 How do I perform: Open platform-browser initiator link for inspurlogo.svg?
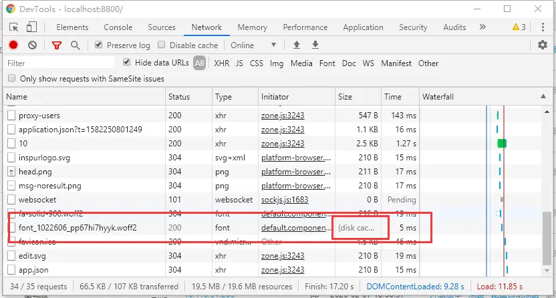coord(296,158)
